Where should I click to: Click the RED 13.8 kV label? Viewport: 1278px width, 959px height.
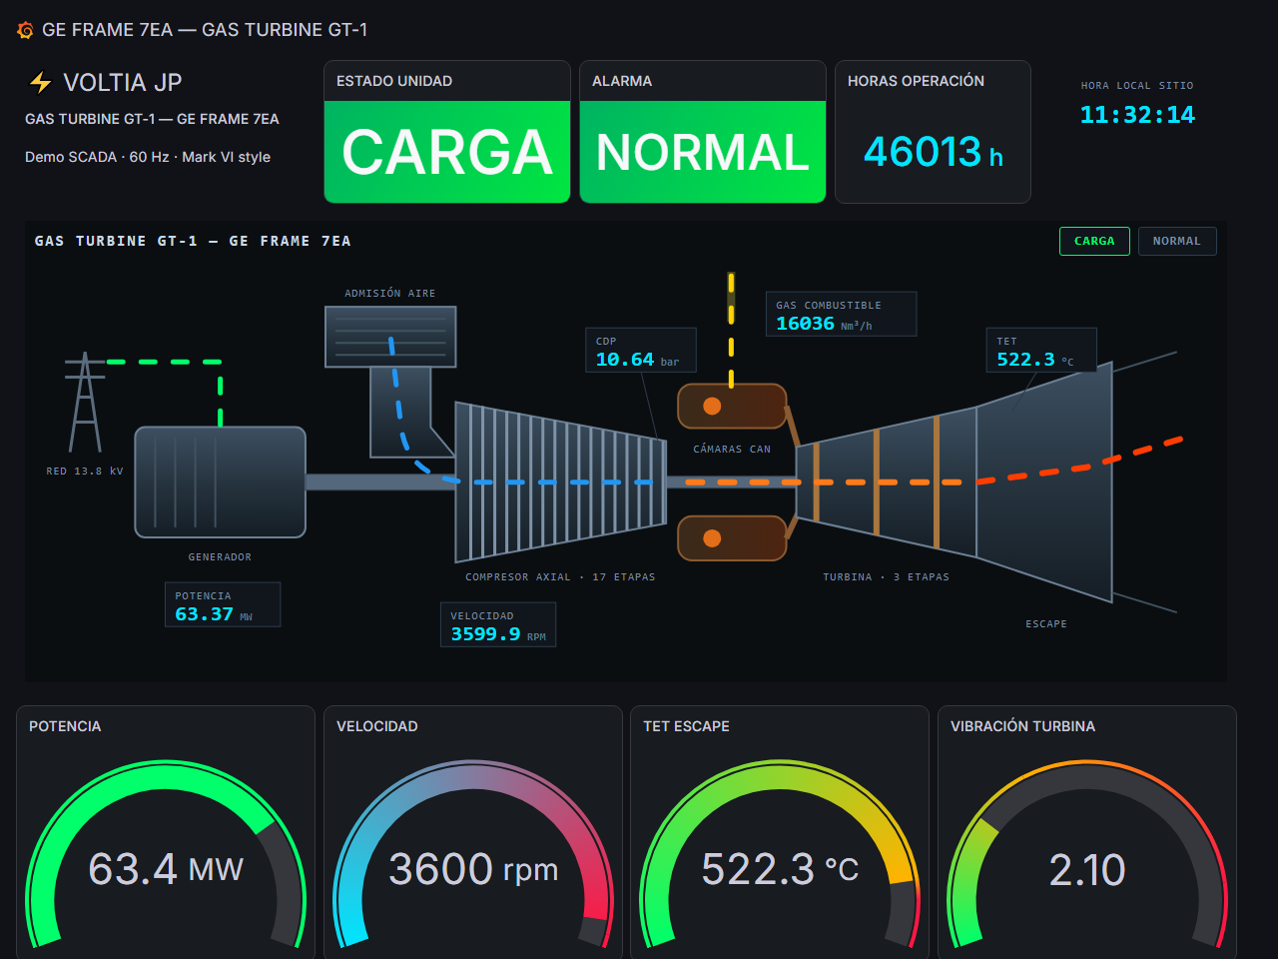pyautogui.click(x=85, y=472)
